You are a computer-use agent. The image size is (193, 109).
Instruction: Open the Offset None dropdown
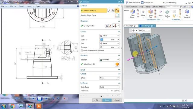point(109,78)
